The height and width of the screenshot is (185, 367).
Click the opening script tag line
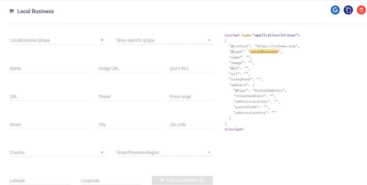tap(262, 35)
